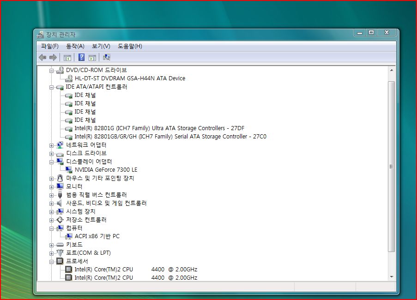The image size is (417, 300).
Task: Expand the 네트워크 어댑터 node
Action: [51, 145]
